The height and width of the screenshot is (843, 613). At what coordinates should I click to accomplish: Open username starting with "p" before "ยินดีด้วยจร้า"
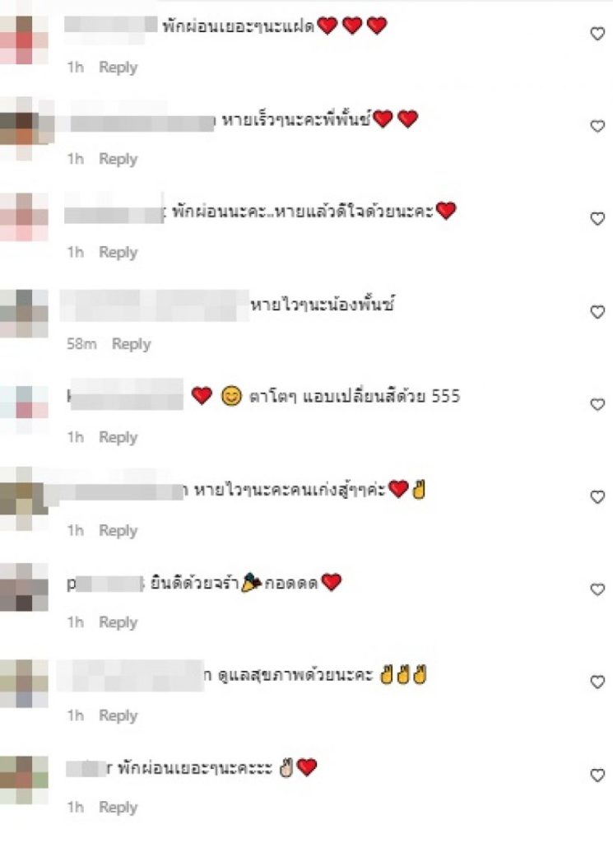click(x=105, y=584)
